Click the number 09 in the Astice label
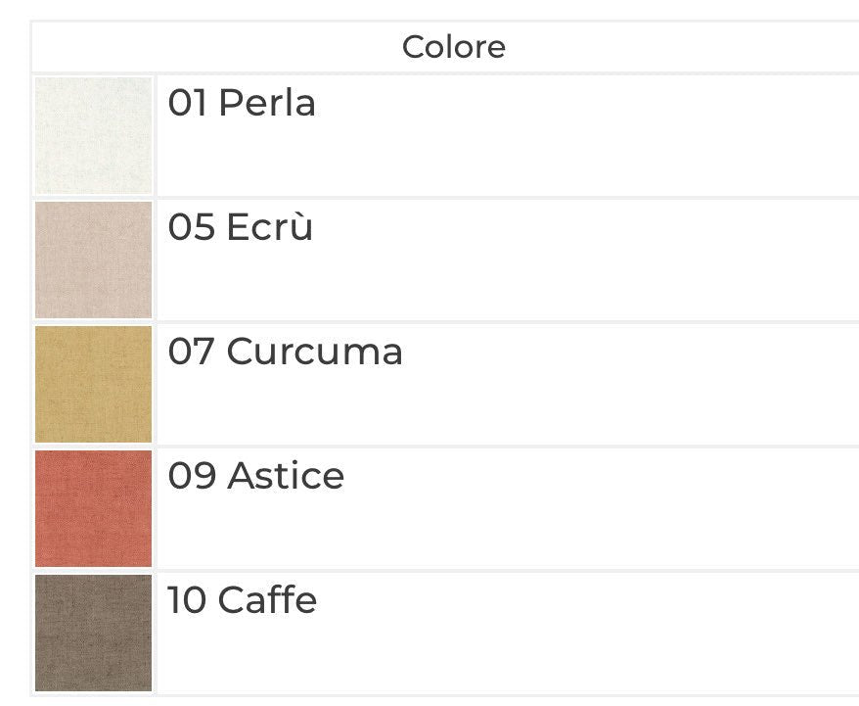This screenshot has height=706, width=859. coord(190,476)
